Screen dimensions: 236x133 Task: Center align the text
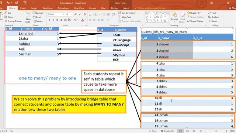coord(94,20)
